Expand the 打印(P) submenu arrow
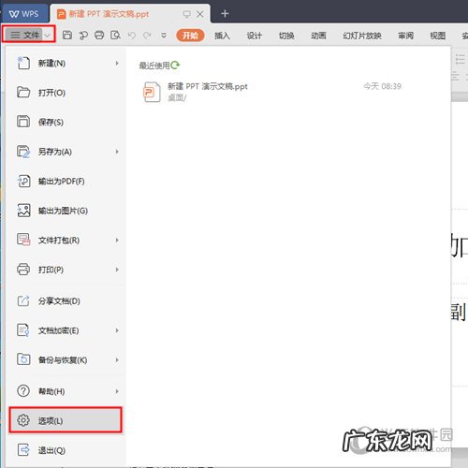This screenshot has height=468, width=468. (117, 270)
